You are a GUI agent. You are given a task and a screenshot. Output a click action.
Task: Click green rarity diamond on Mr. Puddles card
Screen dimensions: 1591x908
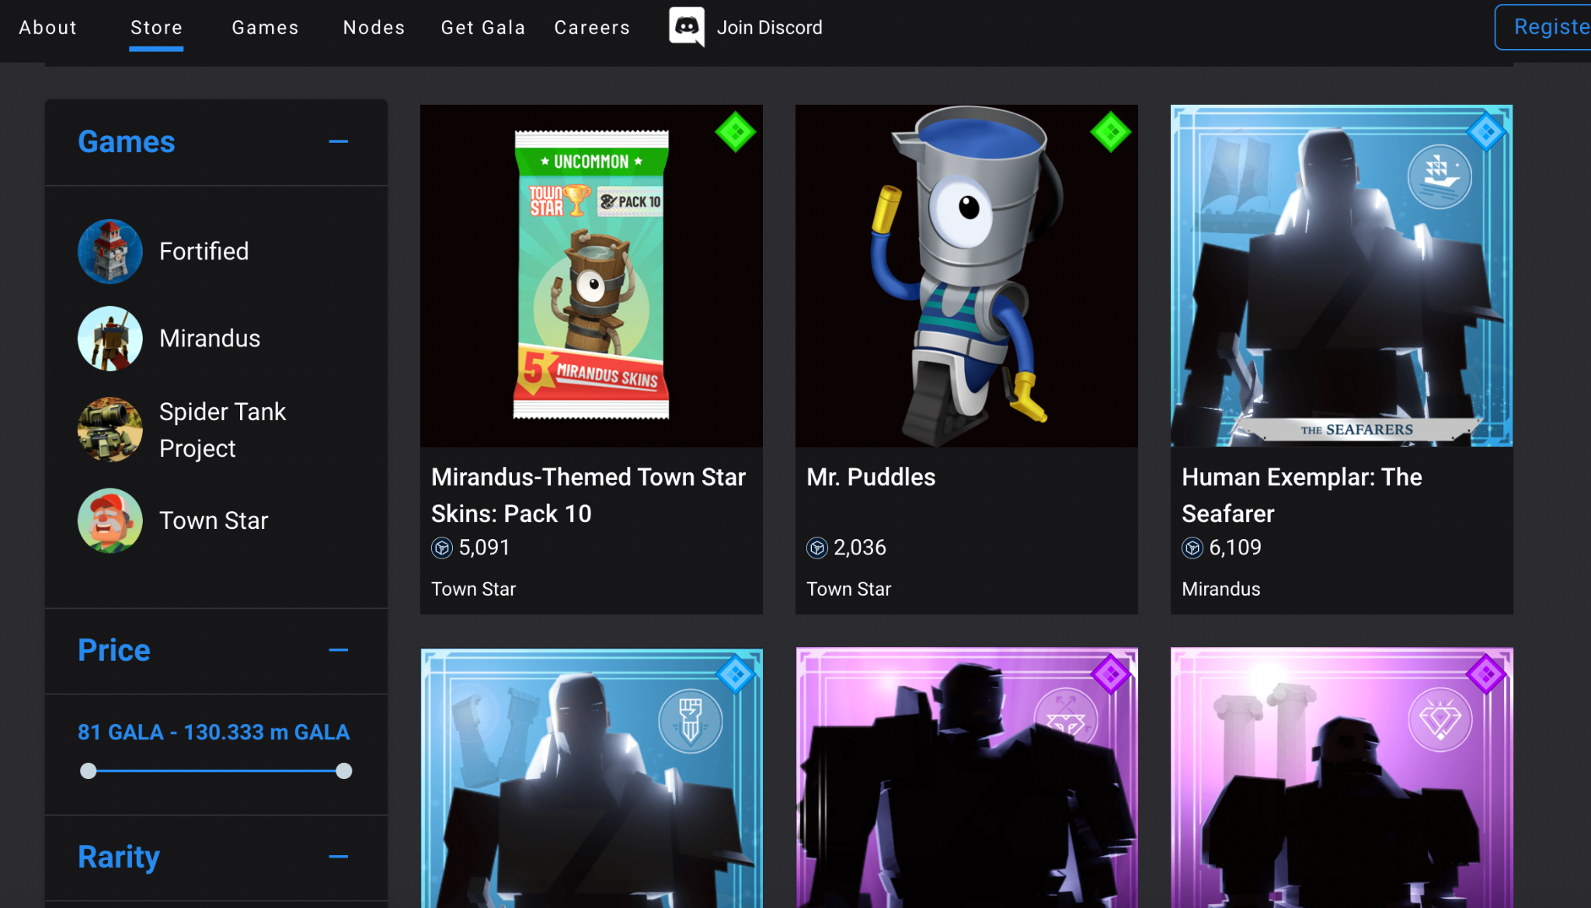coord(1110,132)
